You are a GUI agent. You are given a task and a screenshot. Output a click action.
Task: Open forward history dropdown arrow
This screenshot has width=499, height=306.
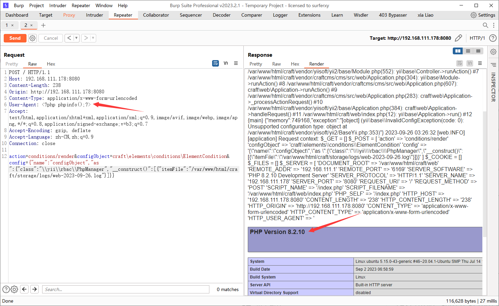point(93,38)
